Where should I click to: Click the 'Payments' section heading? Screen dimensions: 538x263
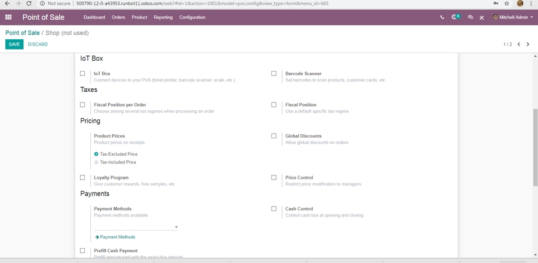coord(94,194)
